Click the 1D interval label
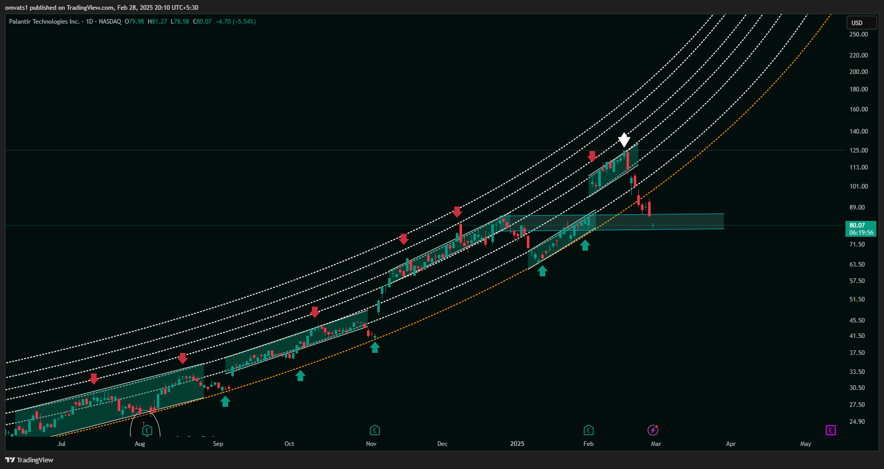 [89, 22]
